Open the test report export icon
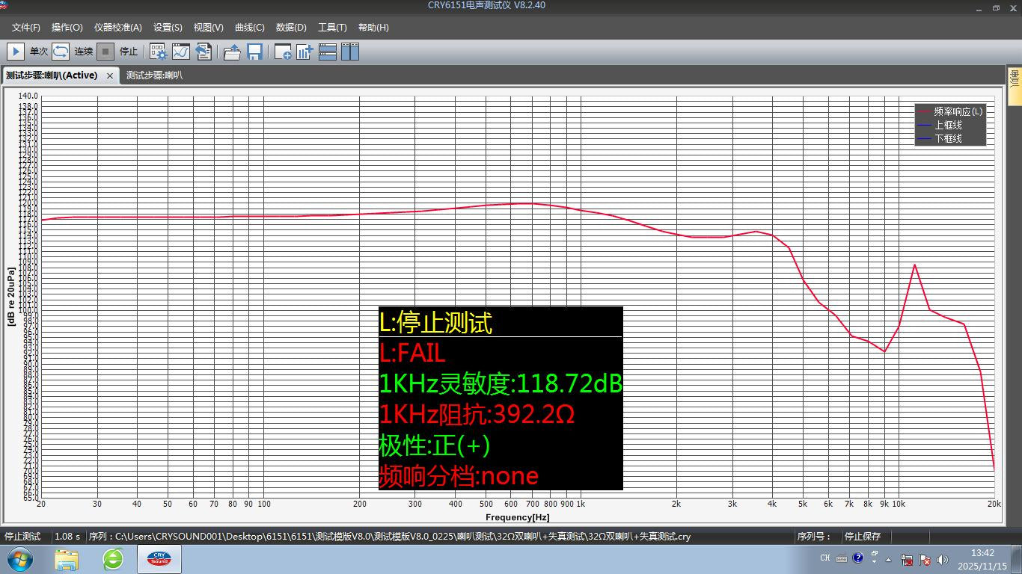Viewport: 1022px width, 574px height. click(204, 52)
